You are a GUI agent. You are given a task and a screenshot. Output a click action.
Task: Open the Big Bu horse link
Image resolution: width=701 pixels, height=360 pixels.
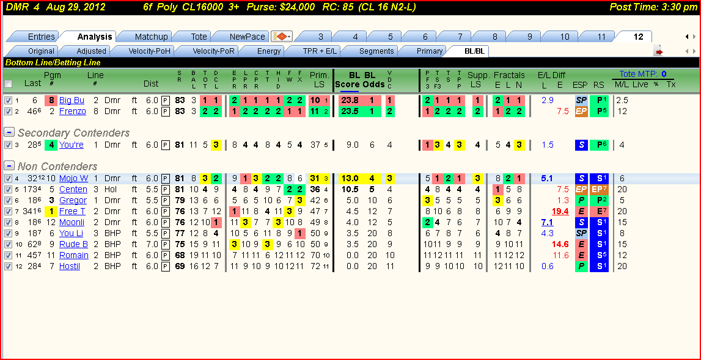[x=72, y=100]
